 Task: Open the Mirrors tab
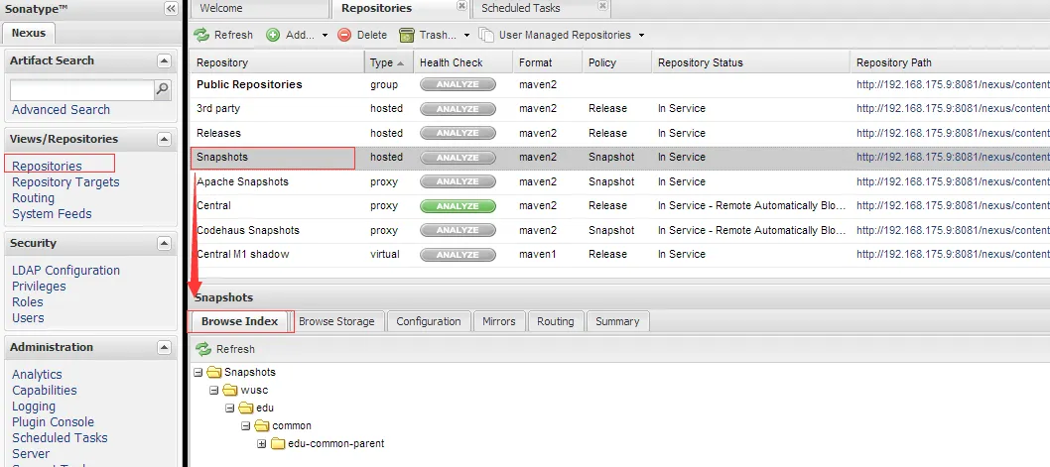(499, 321)
